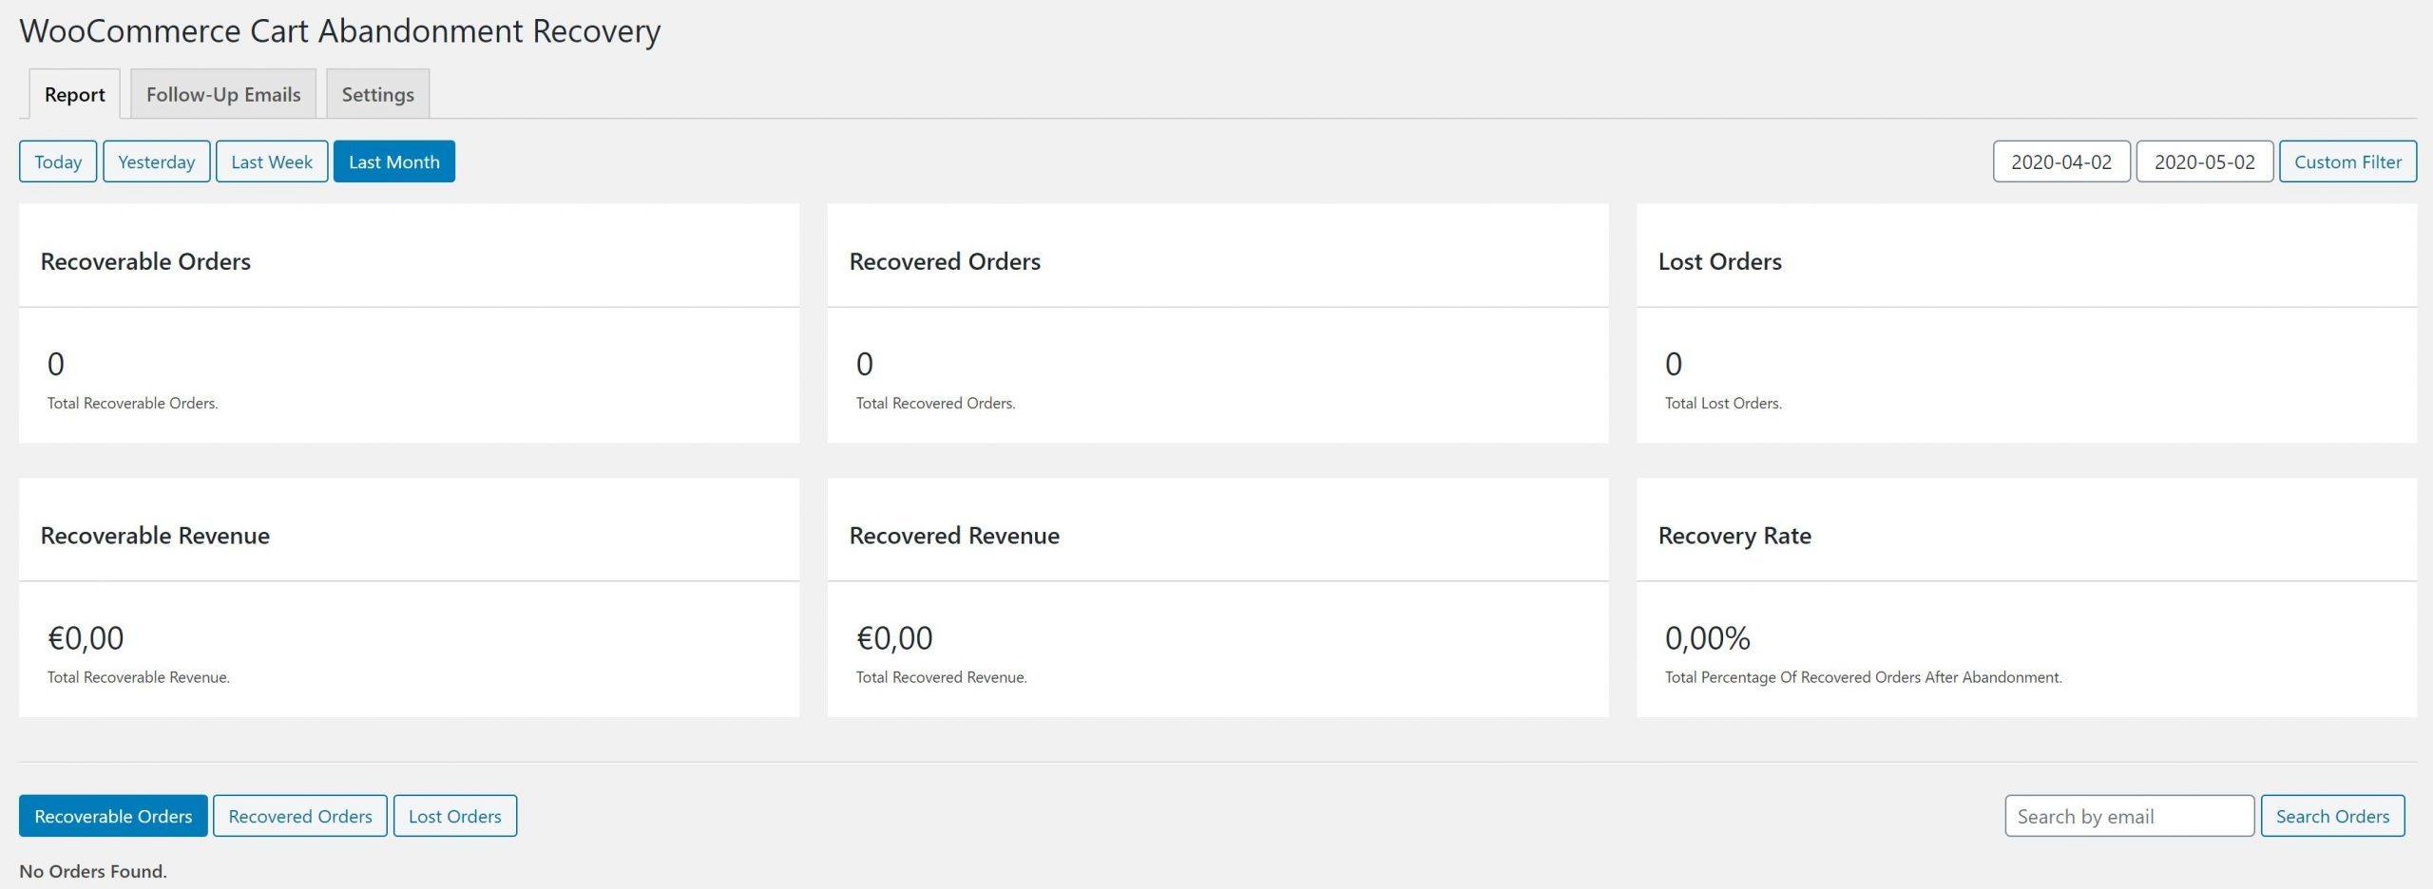Click the 0,00% recovery rate value
The image size is (2433, 889).
click(1707, 638)
